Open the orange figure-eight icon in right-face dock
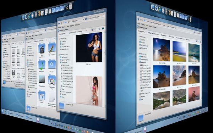Viewport: 213px width, 133px height. (x=170, y=12)
